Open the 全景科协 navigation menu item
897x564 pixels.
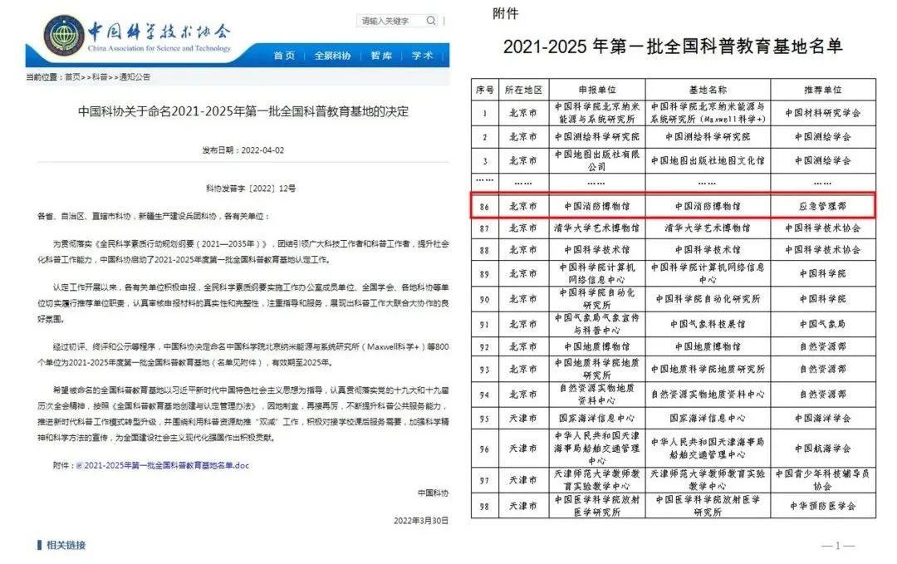click(332, 56)
